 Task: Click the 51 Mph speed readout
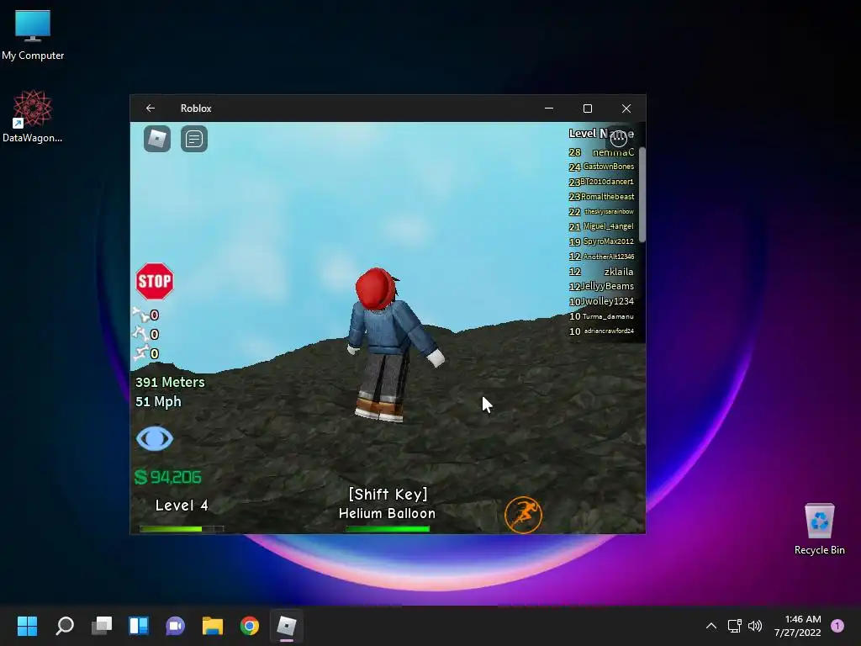pyautogui.click(x=158, y=401)
